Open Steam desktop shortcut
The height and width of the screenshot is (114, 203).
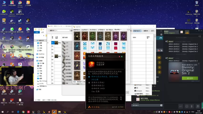tap(20, 22)
